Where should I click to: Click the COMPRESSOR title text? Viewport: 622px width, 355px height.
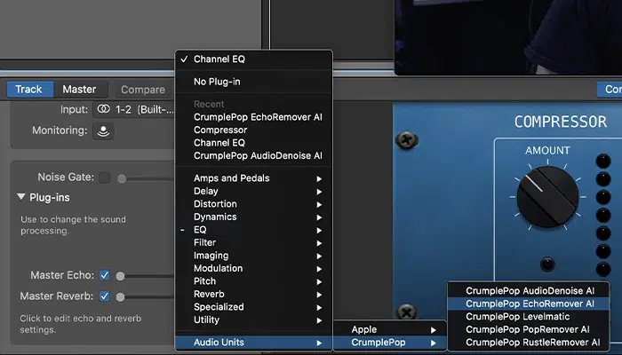point(561,122)
